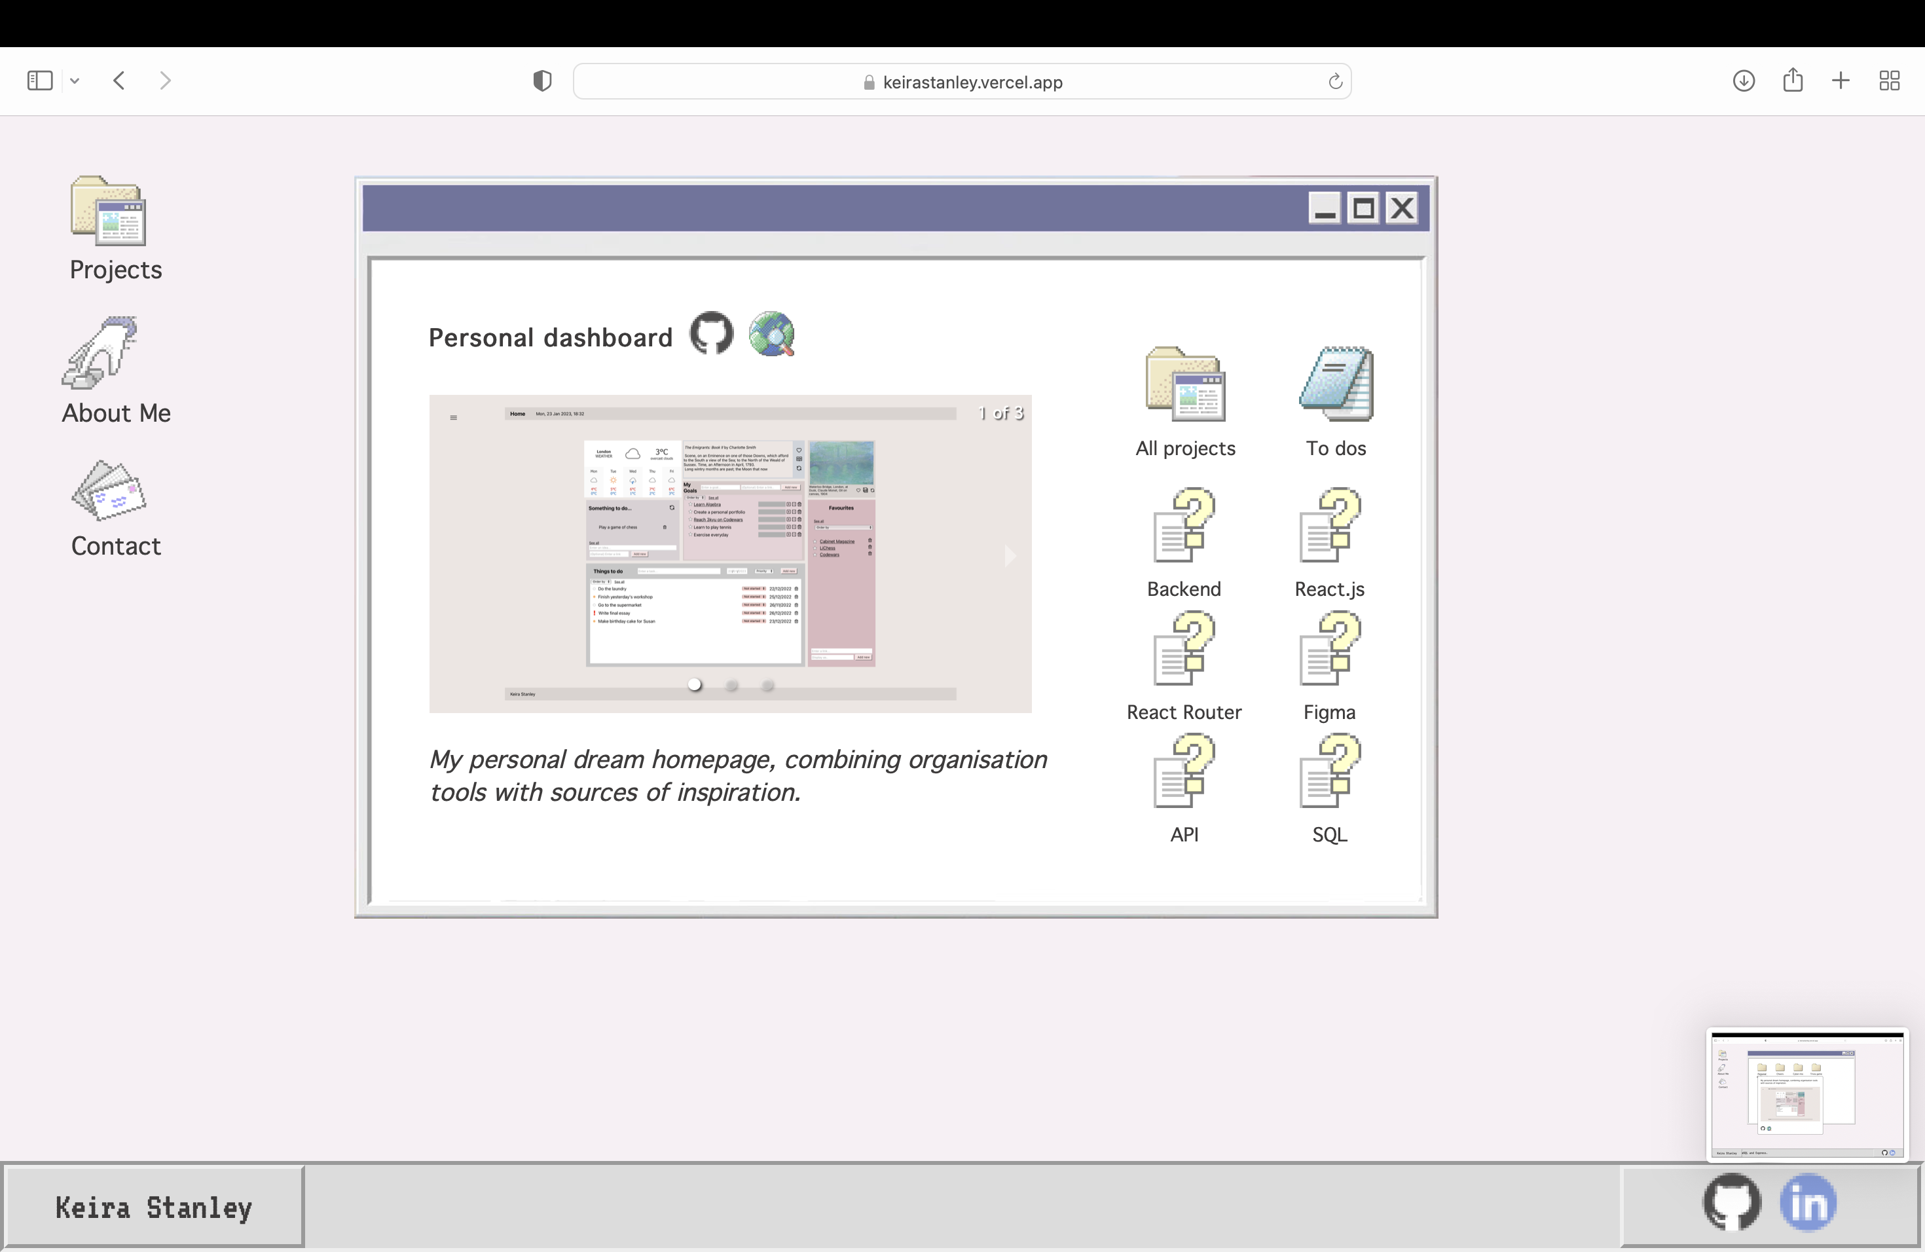
Task: Open GitHub repo icon beside Personal dashboard
Action: click(711, 334)
